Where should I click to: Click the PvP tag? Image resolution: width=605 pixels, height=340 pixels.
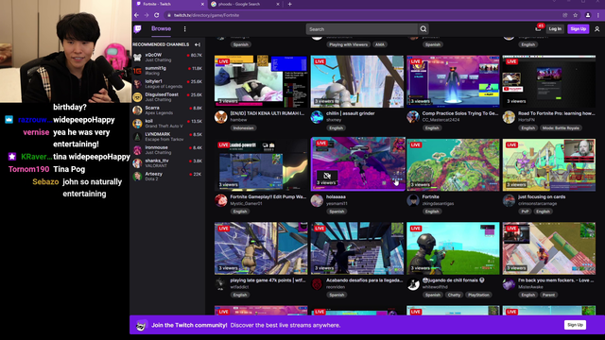(x=525, y=212)
